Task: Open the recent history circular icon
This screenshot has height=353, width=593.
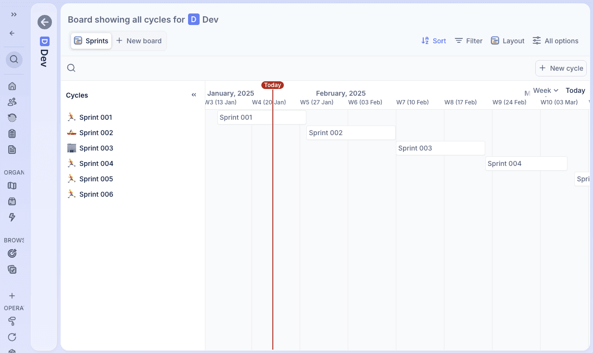Action: click(13, 118)
